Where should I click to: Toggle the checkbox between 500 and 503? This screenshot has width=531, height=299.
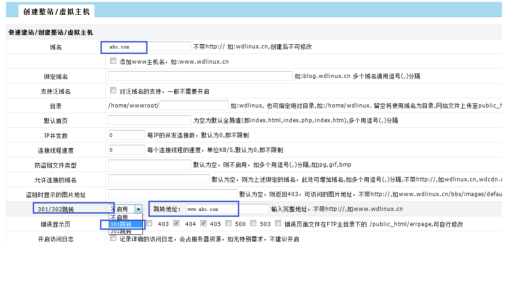[253, 224]
